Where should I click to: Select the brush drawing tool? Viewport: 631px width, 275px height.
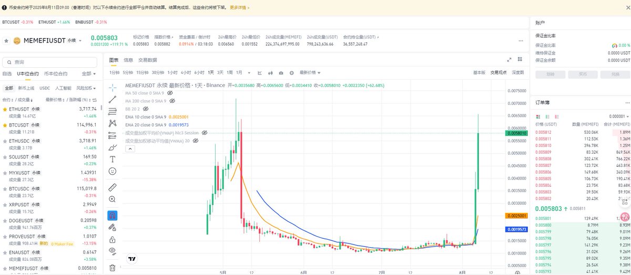tap(112, 147)
